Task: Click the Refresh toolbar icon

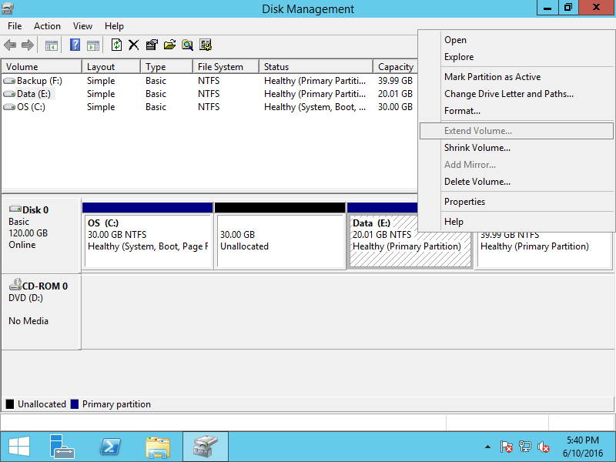Action: click(x=116, y=45)
